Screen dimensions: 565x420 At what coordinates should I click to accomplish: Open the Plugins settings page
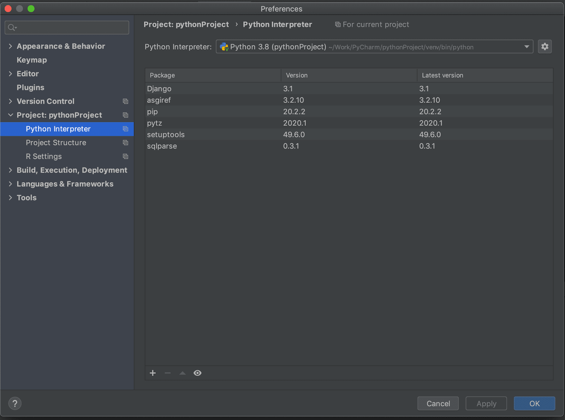click(x=30, y=88)
